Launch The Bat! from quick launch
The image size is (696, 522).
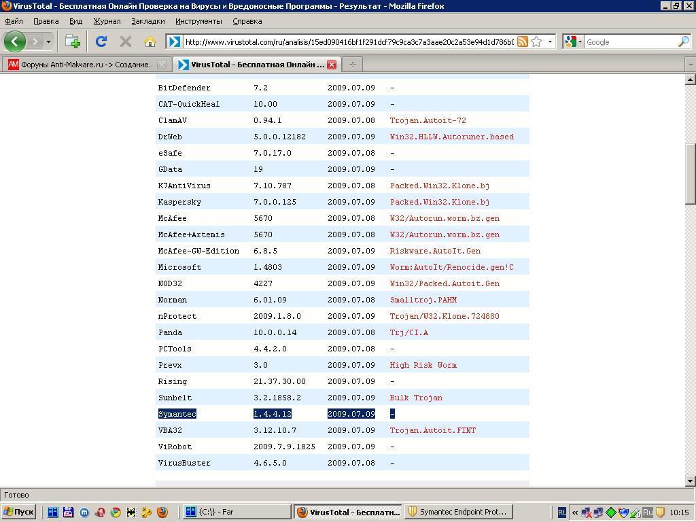(131, 512)
